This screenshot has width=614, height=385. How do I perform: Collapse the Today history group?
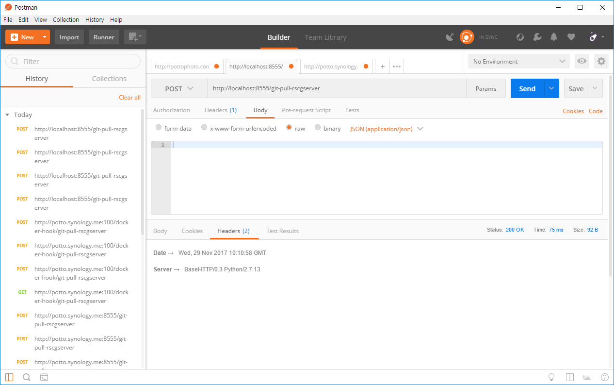tap(7, 115)
